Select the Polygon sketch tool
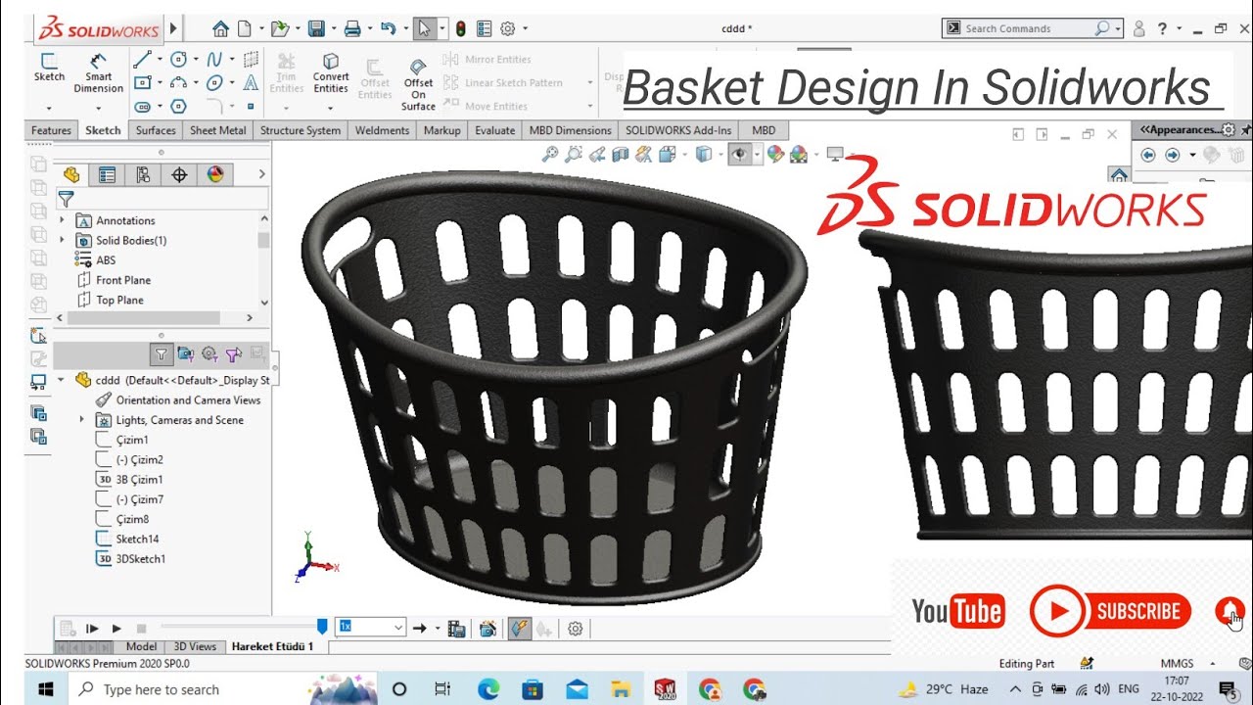The width and height of the screenshot is (1253, 705). click(x=178, y=106)
